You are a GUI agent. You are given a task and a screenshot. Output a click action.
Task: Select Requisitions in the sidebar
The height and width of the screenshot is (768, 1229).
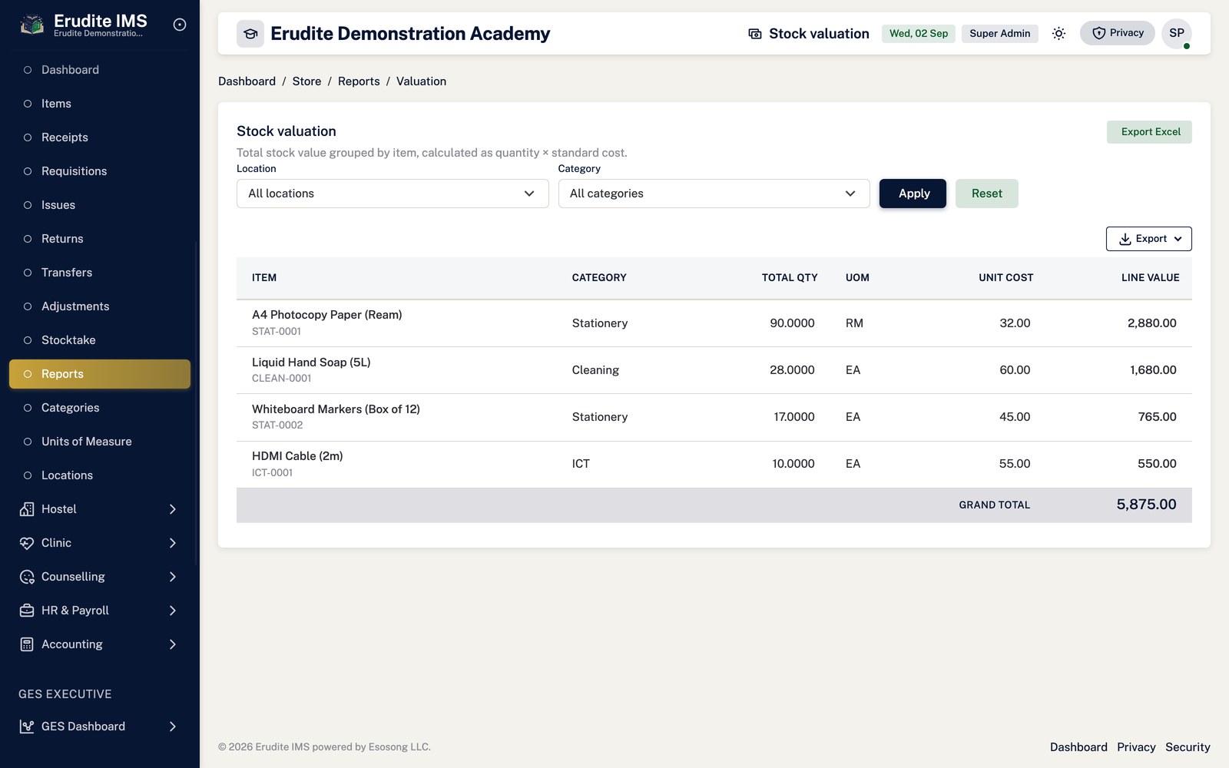(x=100, y=171)
